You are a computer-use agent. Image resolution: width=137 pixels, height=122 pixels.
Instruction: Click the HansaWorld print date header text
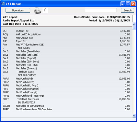coord(102,17)
